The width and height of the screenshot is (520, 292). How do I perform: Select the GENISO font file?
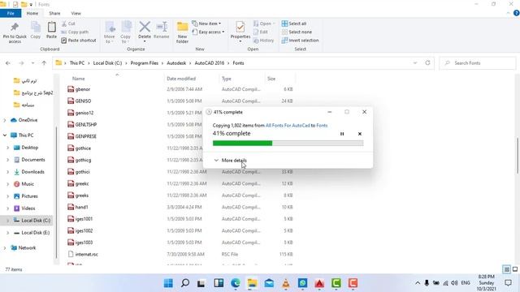tap(83, 101)
